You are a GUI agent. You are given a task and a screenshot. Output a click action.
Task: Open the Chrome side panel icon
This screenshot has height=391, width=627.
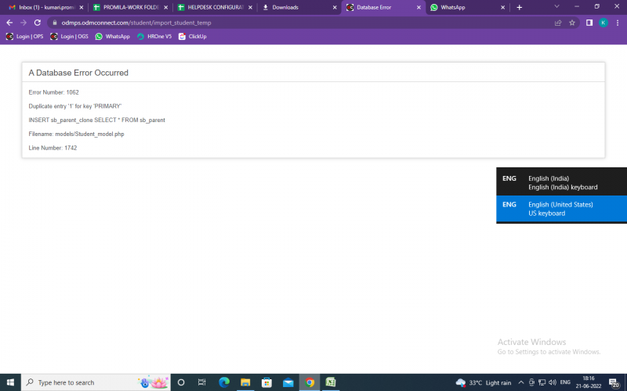(x=589, y=23)
